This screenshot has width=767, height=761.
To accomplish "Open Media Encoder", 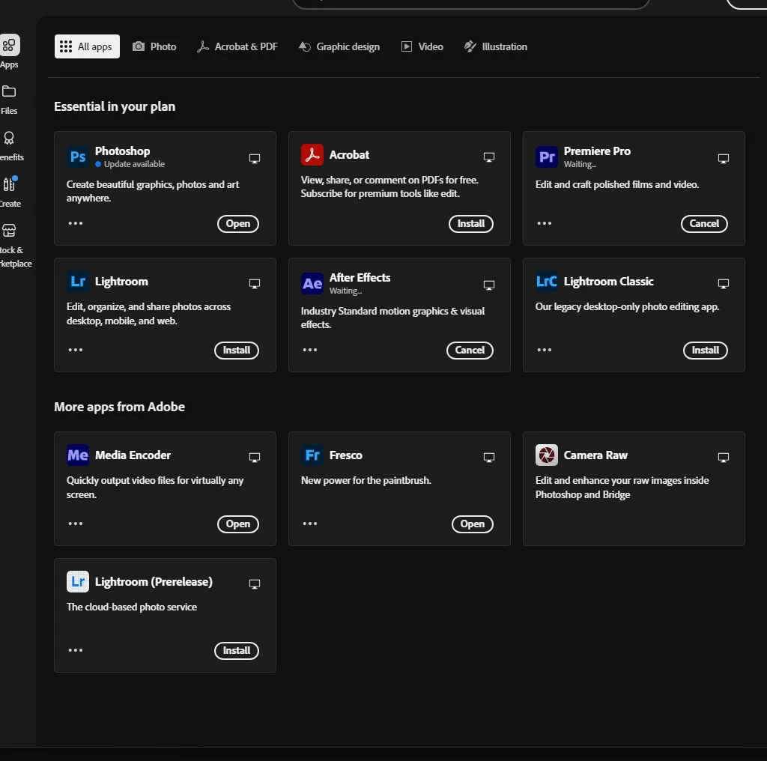I will tap(237, 524).
